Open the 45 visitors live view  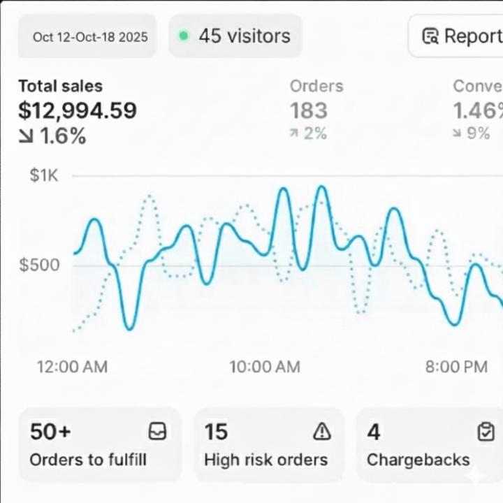236,36
